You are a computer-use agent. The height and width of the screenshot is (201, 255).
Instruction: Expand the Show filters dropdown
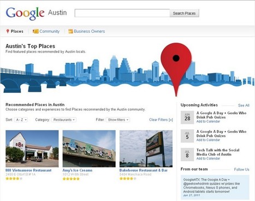118,120
